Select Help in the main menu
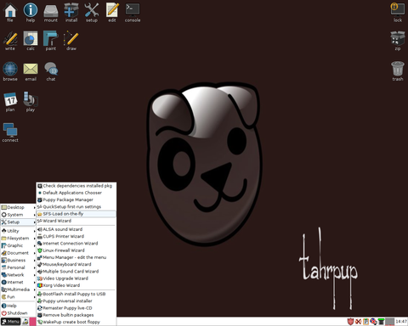The width and height of the screenshot is (408, 326). (x=19, y=306)
